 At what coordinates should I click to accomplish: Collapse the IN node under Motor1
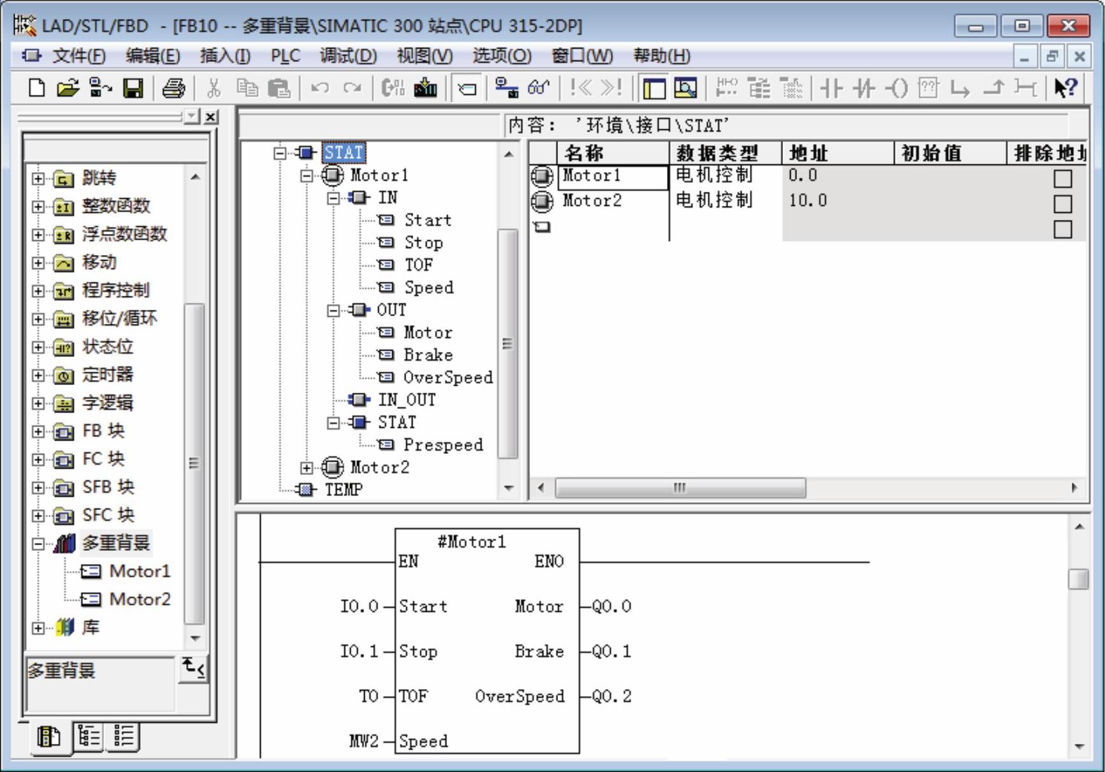333,198
